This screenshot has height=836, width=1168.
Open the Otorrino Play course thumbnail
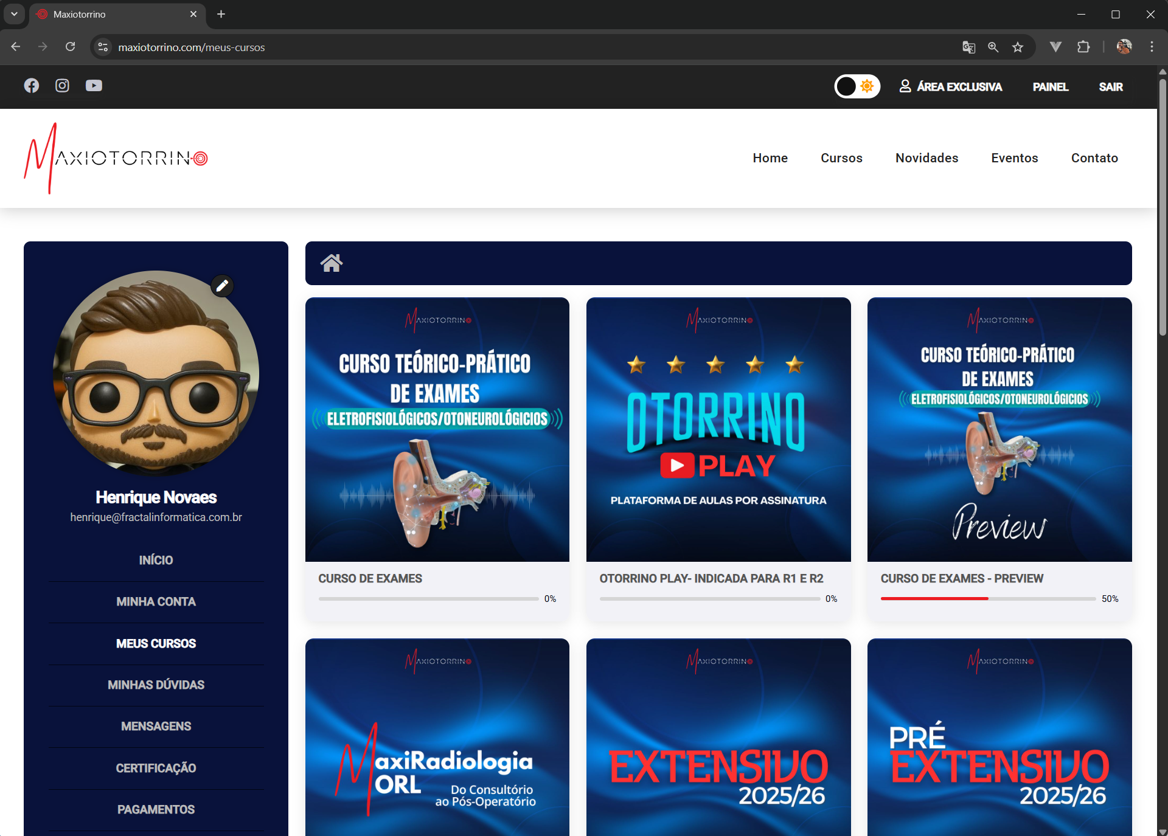718,429
